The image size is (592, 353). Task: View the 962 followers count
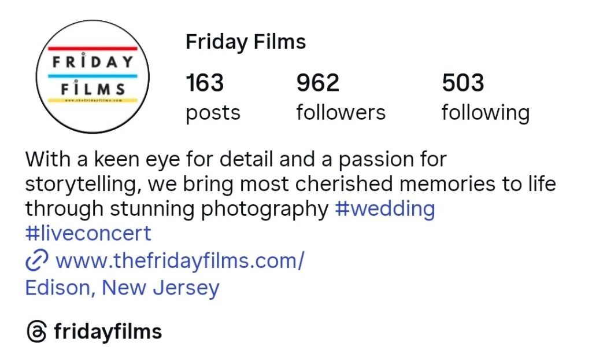coord(318,83)
